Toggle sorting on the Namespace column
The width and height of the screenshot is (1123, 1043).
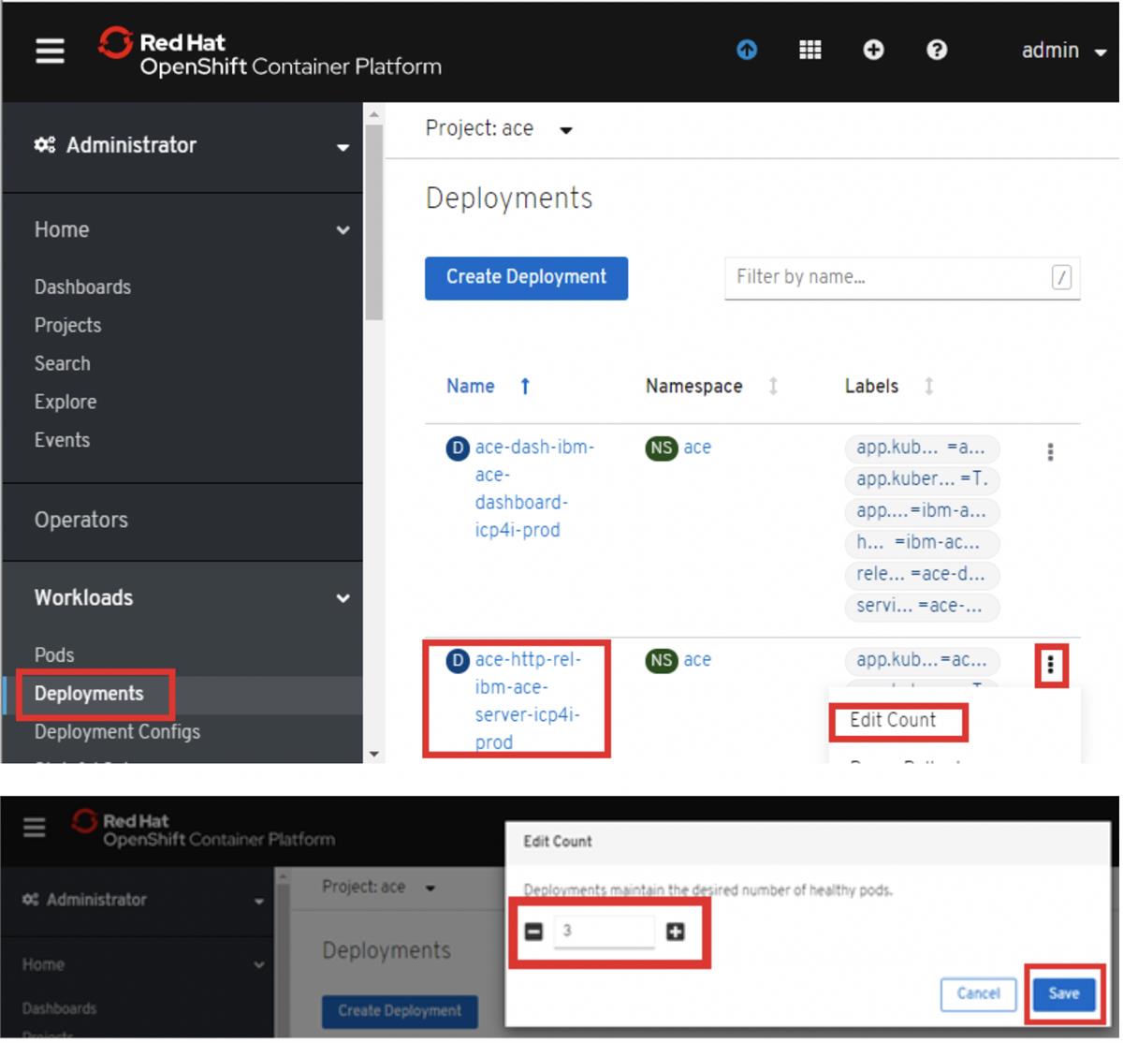(x=772, y=386)
